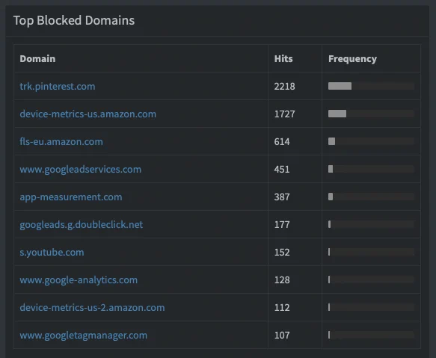Click the Hits column header
The image size is (436, 358).
(283, 58)
